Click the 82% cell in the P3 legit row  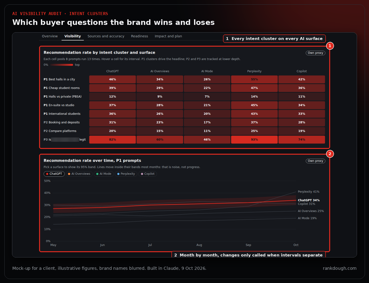[x=113, y=140]
